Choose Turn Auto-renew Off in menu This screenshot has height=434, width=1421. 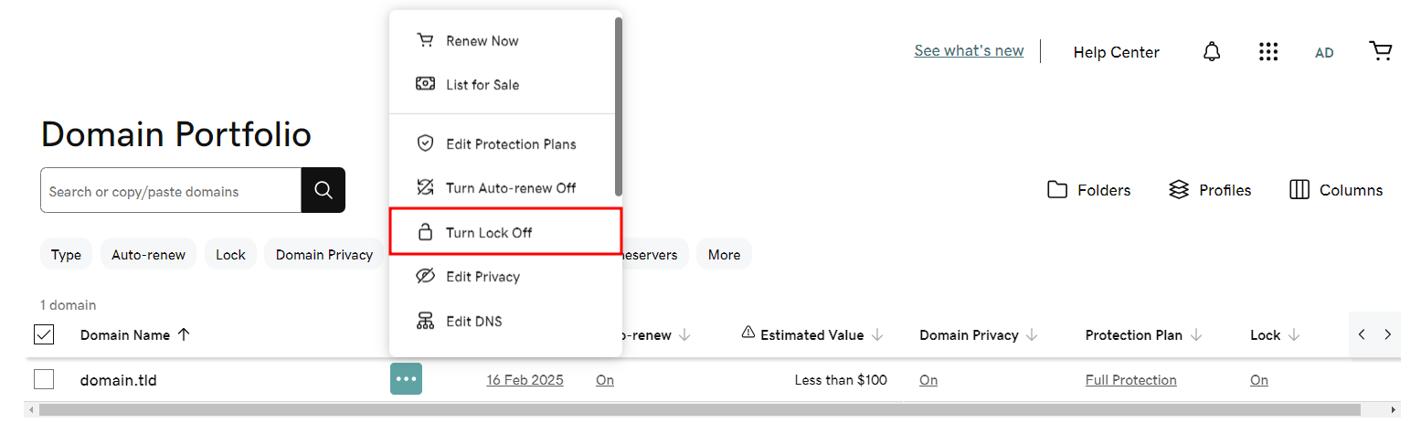510,188
